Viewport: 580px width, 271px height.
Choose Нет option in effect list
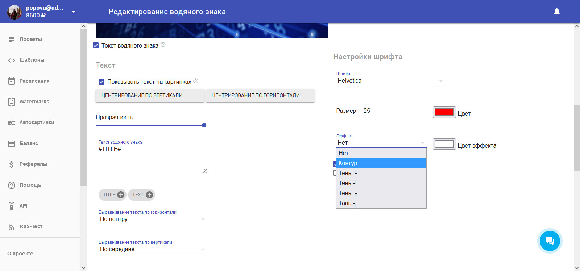[x=381, y=153]
